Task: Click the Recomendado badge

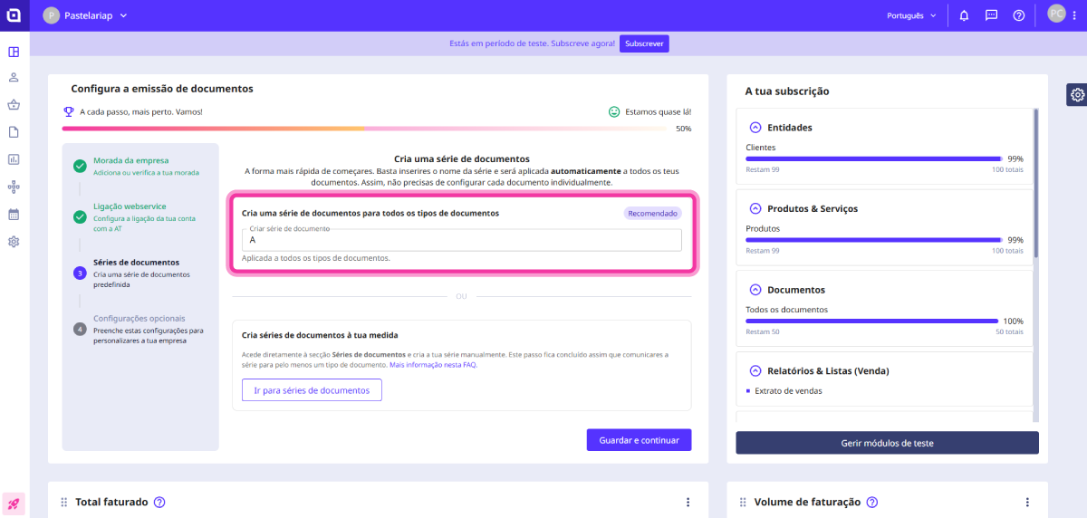Action: click(x=652, y=214)
